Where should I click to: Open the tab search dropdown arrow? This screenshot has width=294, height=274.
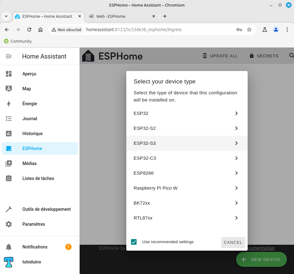pyautogui.click(x=6, y=16)
